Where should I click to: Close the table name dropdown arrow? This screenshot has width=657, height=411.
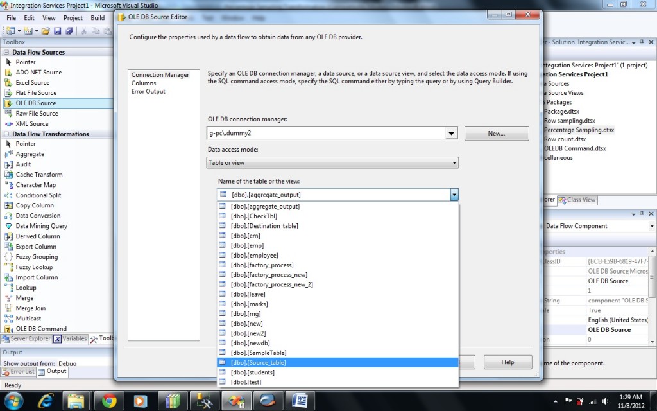tap(454, 195)
